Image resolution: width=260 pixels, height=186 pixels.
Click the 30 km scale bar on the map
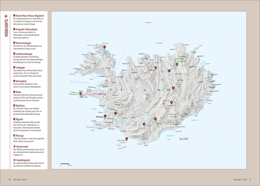click(x=65, y=164)
